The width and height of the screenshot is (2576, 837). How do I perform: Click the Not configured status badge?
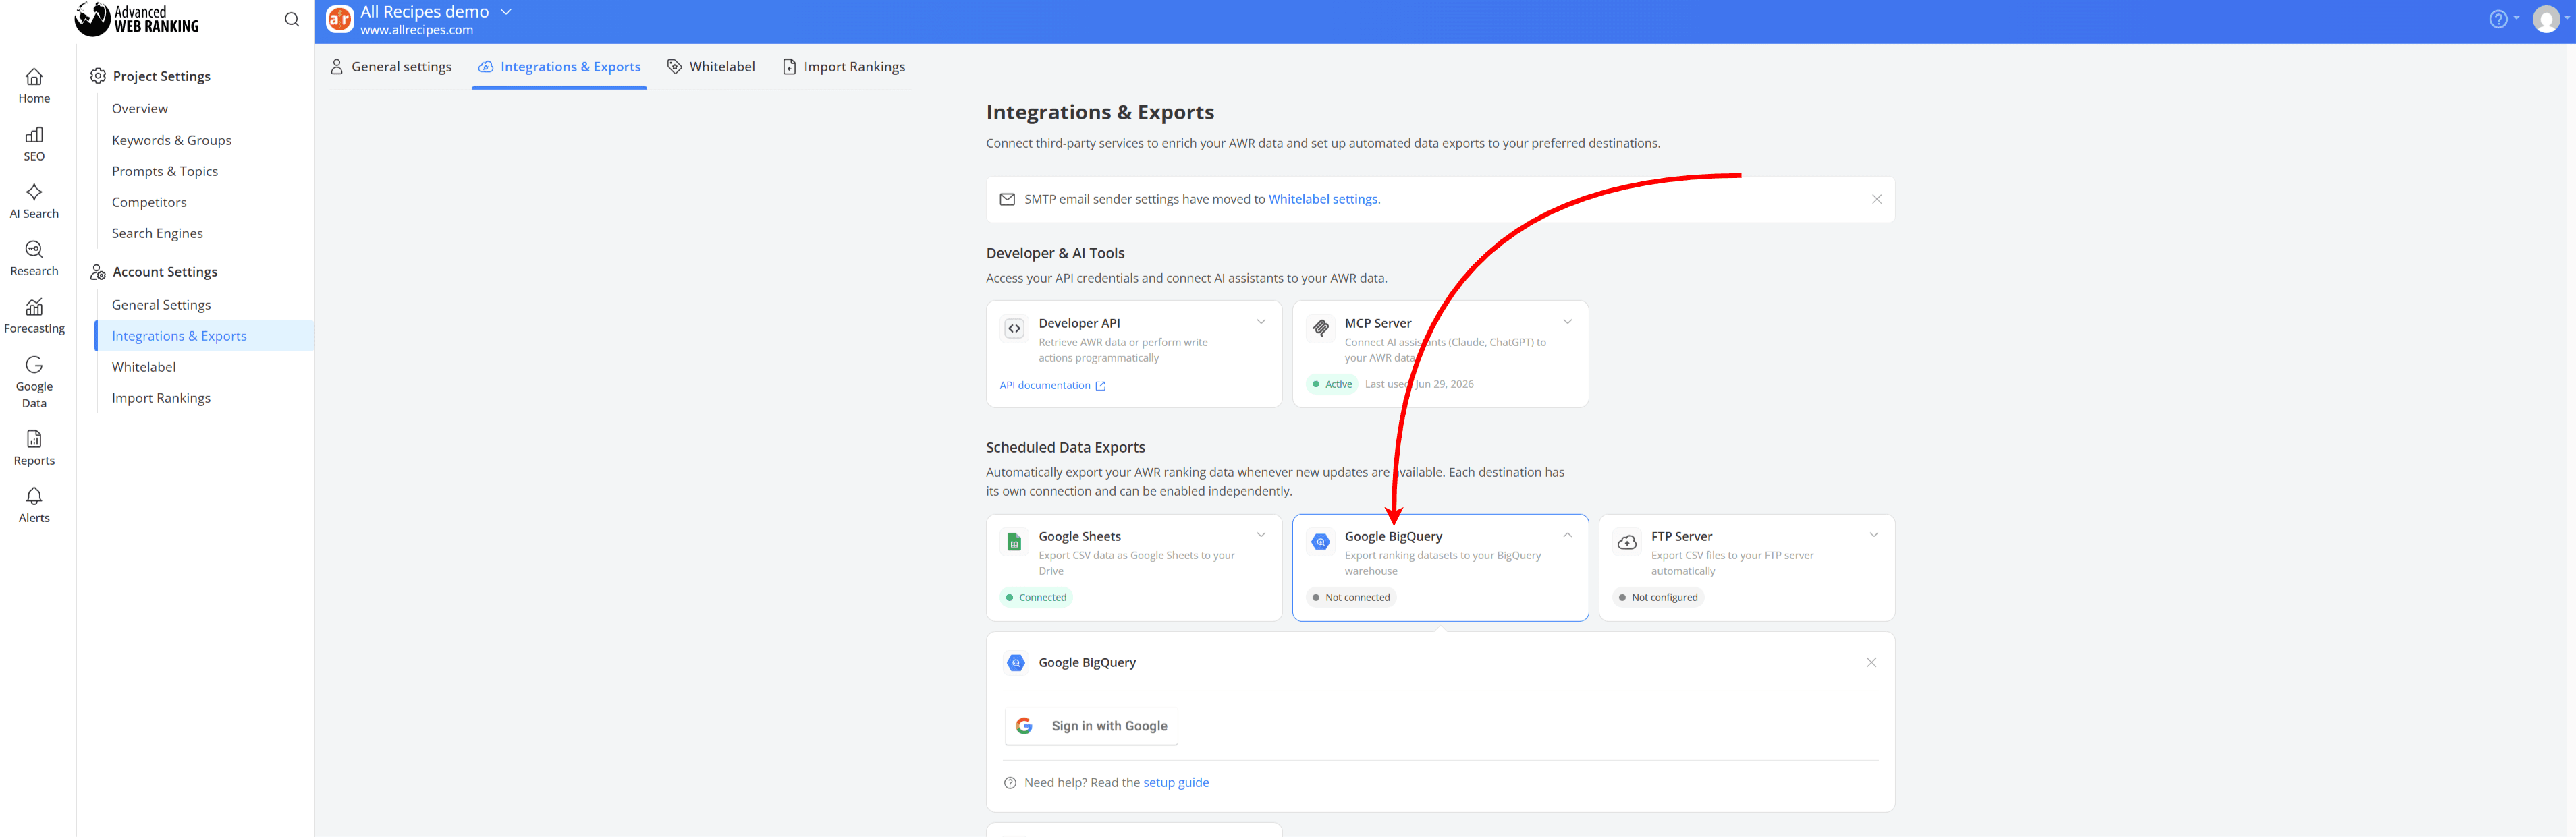click(x=1658, y=598)
